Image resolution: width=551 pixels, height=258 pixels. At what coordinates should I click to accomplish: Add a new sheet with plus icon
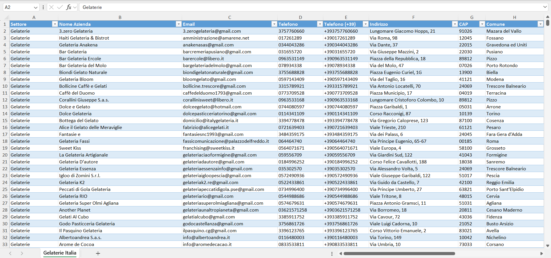point(98,253)
